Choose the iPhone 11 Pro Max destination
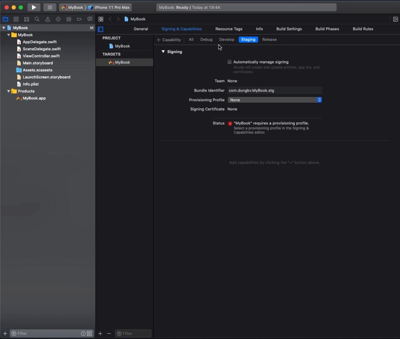Image resolution: width=400 pixels, height=339 pixels. pos(109,7)
